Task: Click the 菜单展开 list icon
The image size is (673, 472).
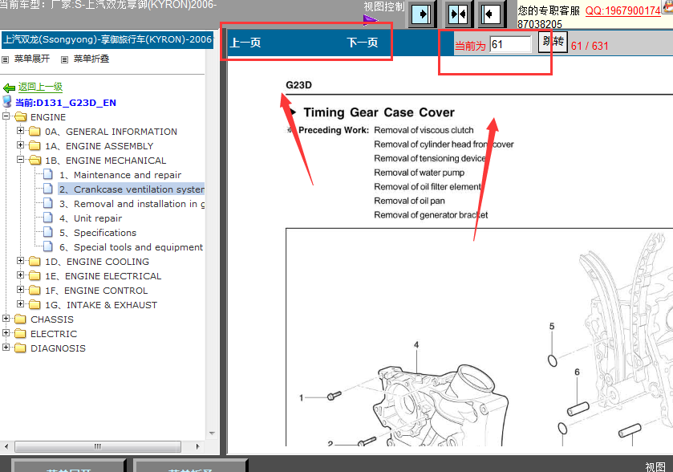Action: [x=5, y=59]
